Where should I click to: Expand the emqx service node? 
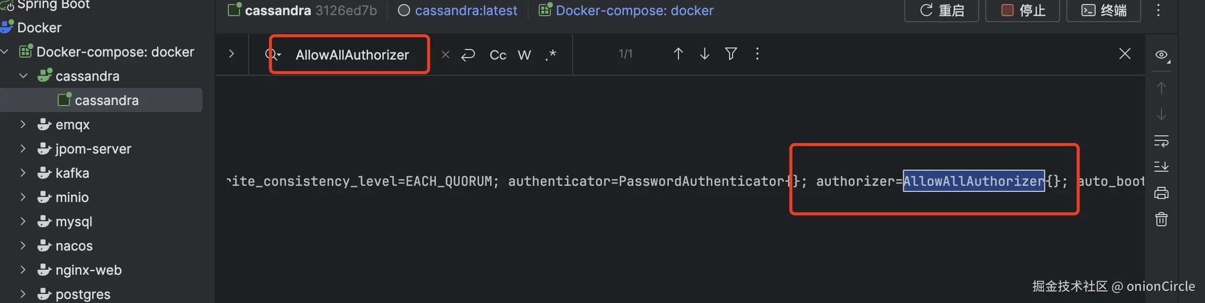tap(23, 124)
